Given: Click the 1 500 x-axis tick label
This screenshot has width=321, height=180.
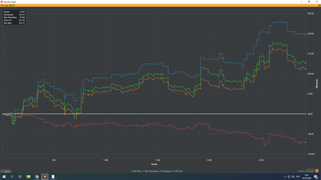Looking at the screenshot, I should [x=157, y=160].
